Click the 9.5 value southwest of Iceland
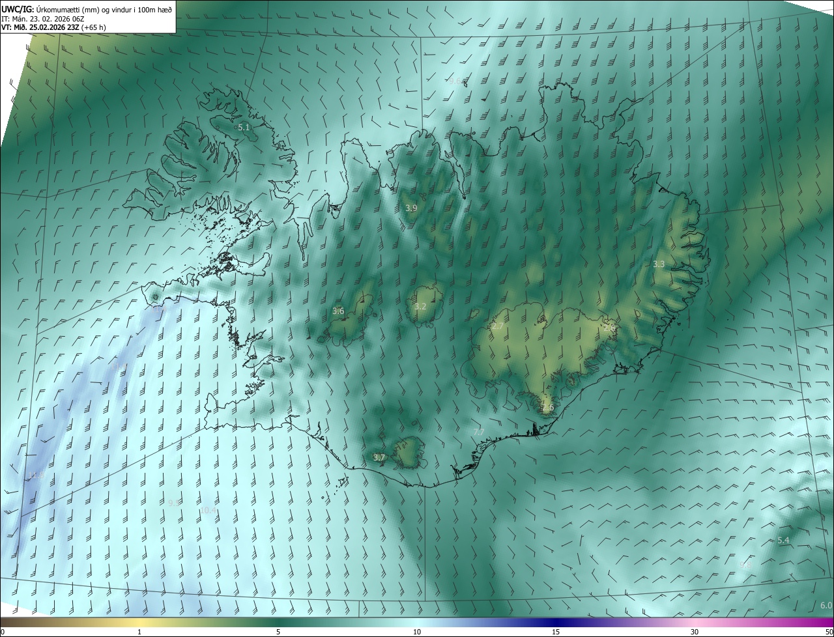Image resolution: width=834 pixels, height=637 pixels. [174, 503]
